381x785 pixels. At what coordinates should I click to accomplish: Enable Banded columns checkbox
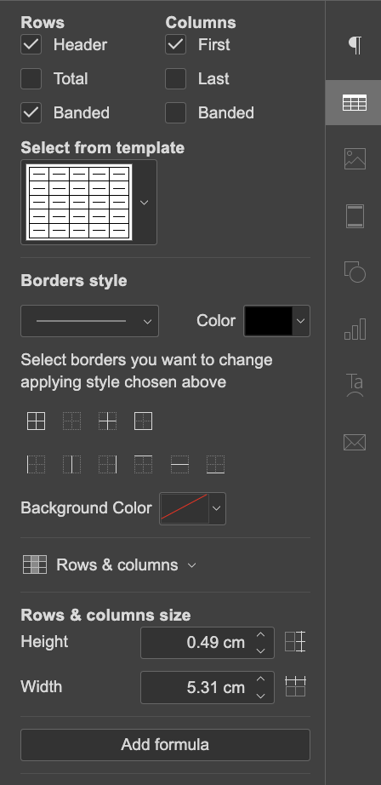[x=175, y=112]
